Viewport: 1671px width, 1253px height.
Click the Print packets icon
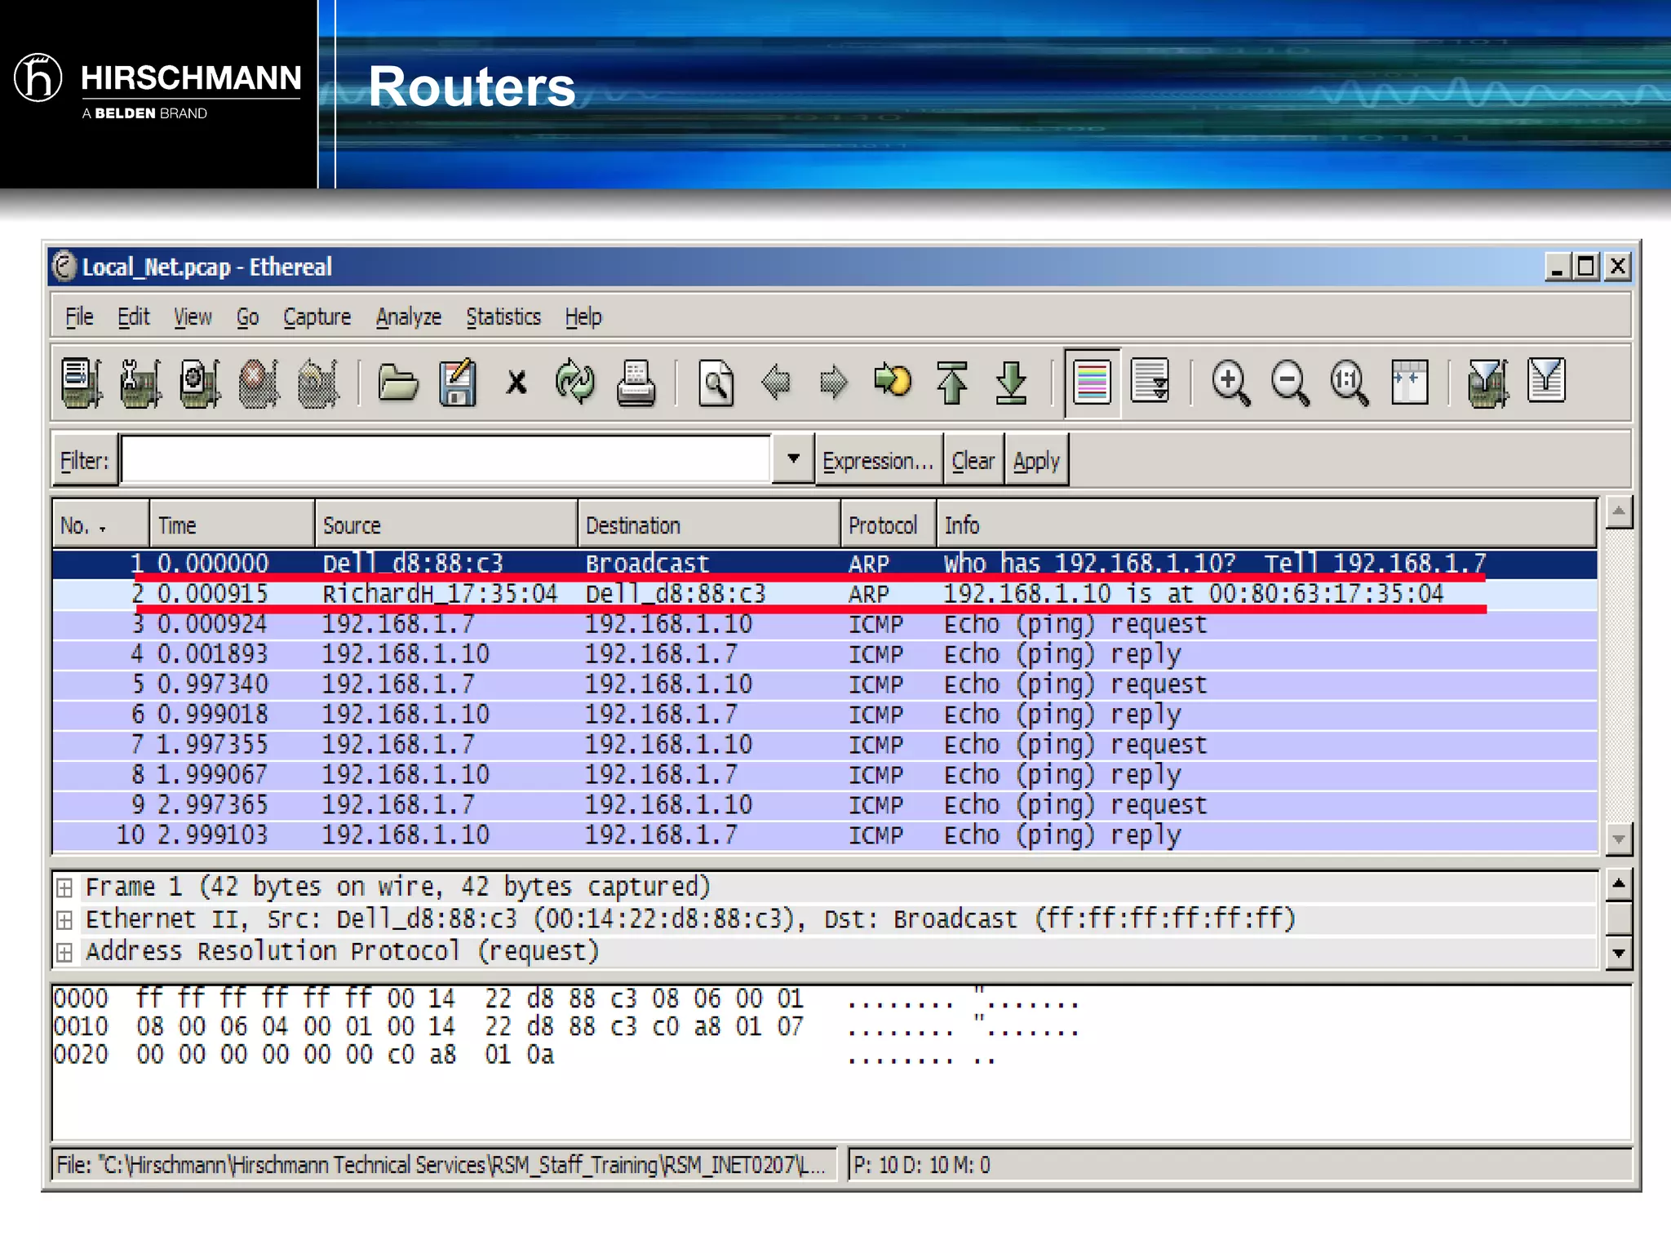click(636, 383)
